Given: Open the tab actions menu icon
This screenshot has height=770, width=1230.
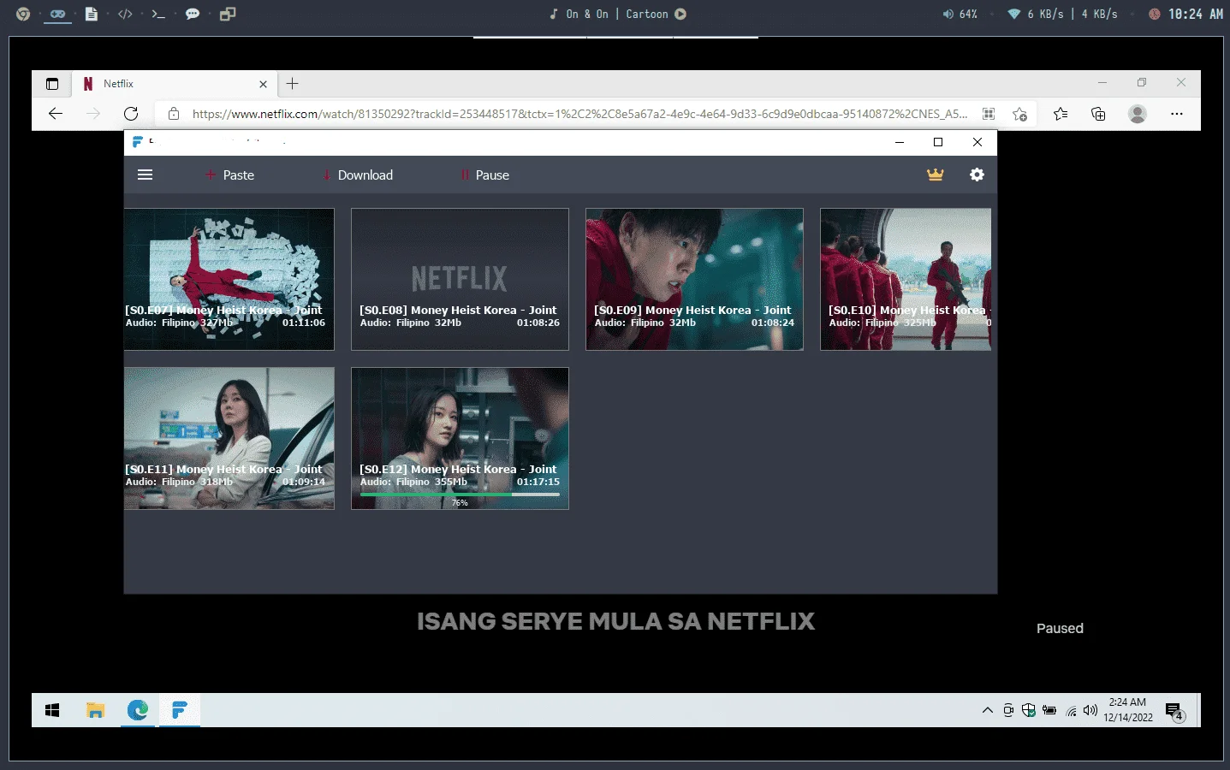Looking at the screenshot, I should (x=52, y=84).
